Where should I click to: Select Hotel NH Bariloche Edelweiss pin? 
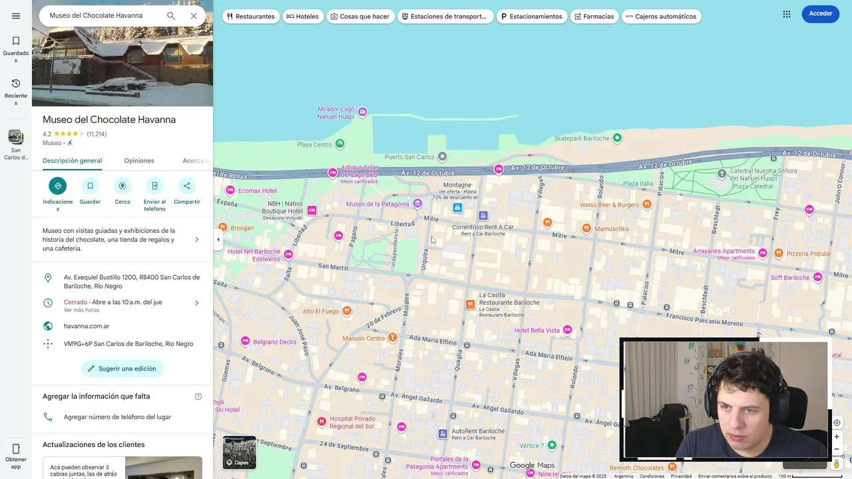coord(288,254)
